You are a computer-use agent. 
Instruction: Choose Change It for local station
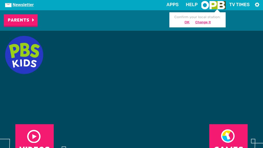coord(203,22)
